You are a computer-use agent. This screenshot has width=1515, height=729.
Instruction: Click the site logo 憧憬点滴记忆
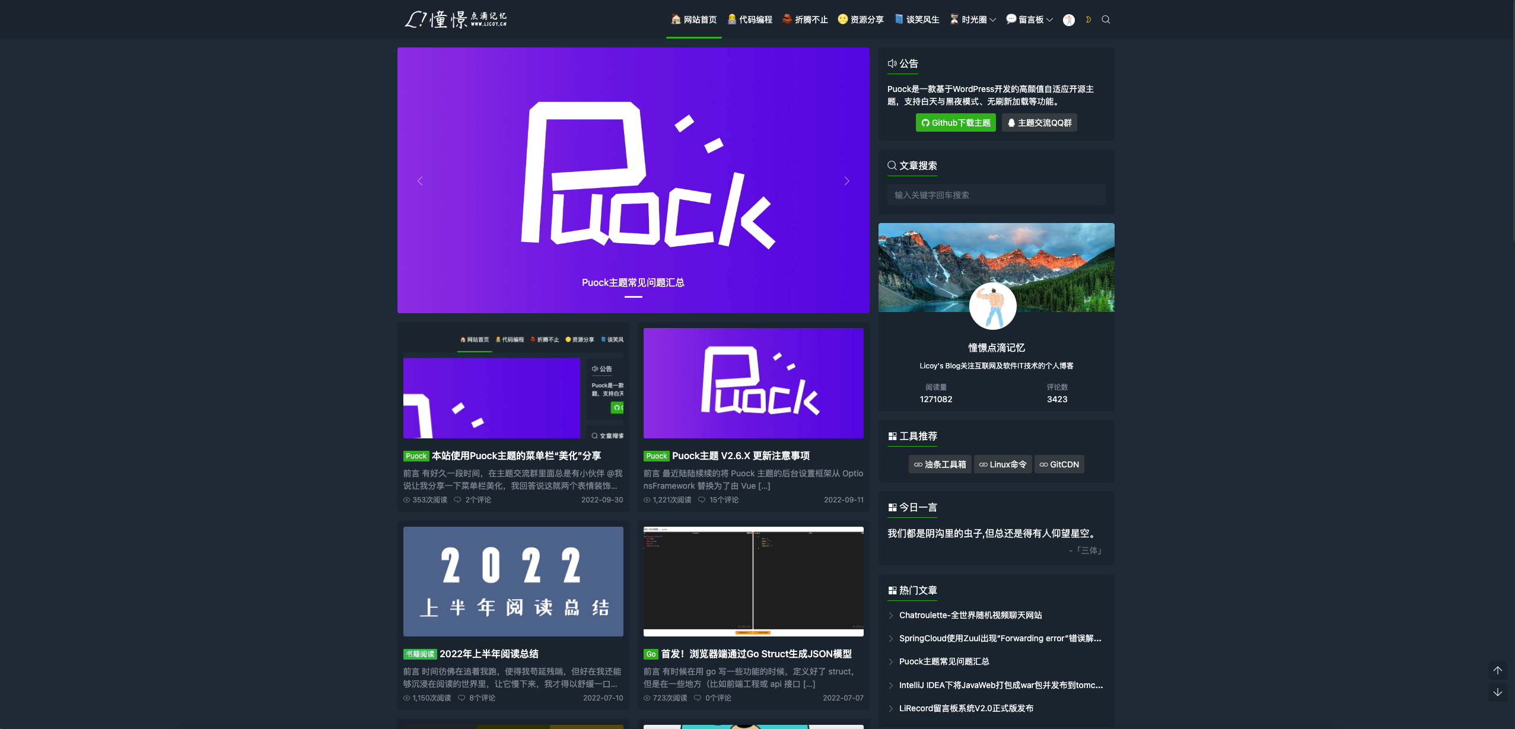(456, 20)
